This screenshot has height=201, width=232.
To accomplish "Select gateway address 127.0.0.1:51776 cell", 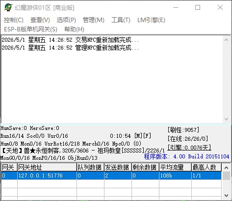I will click(x=47, y=176).
